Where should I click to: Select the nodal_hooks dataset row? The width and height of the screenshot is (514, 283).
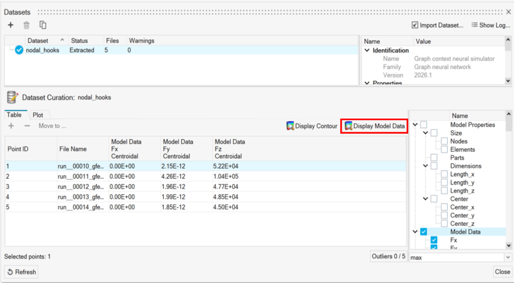tap(181, 50)
